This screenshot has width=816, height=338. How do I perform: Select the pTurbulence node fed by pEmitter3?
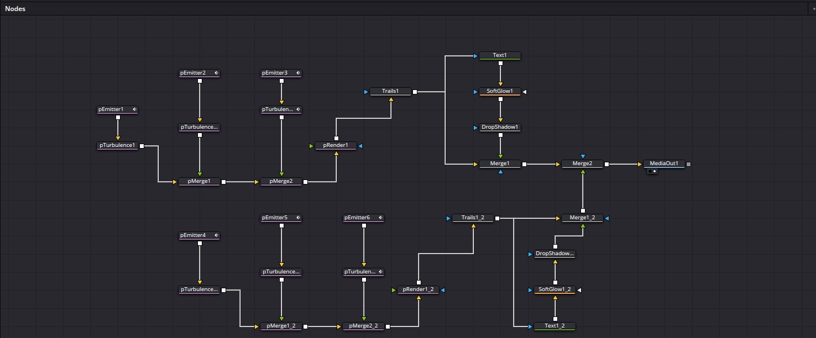pyautogui.click(x=281, y=110)
